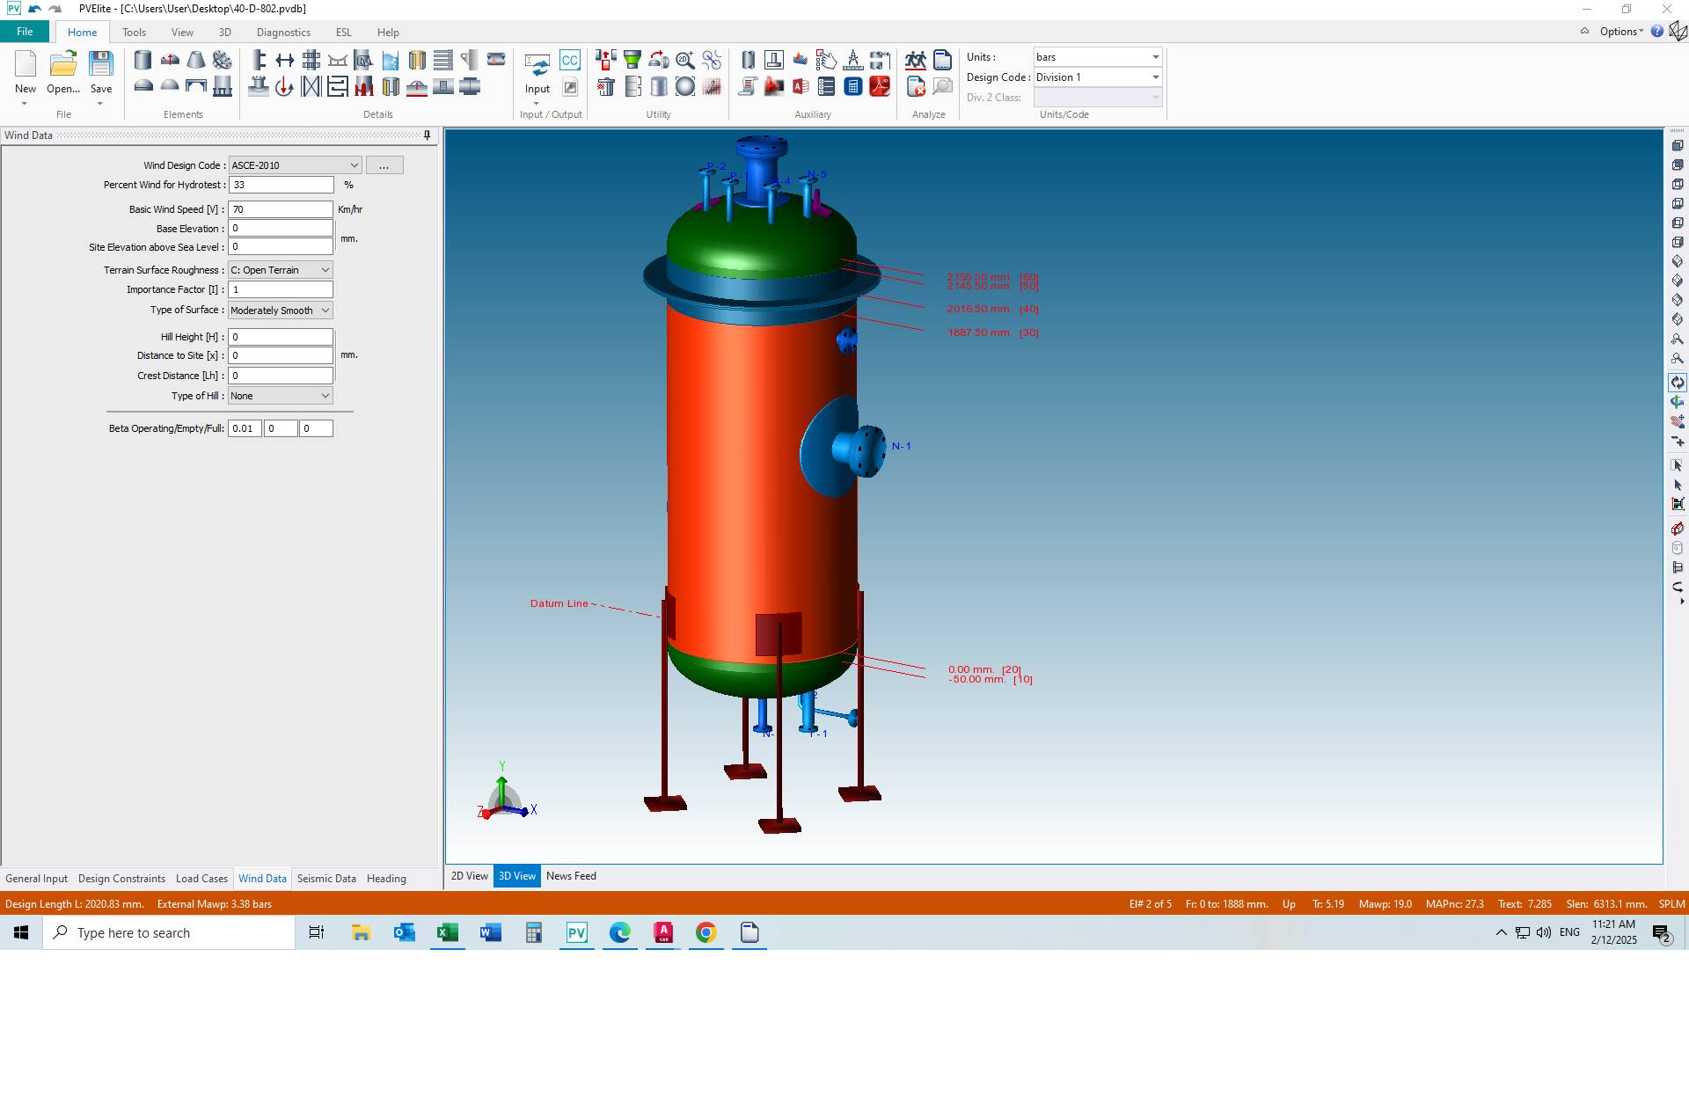Click the Input button in Input / Output group
Viewport: 1689px width, 1103px height.
[537, 74]
